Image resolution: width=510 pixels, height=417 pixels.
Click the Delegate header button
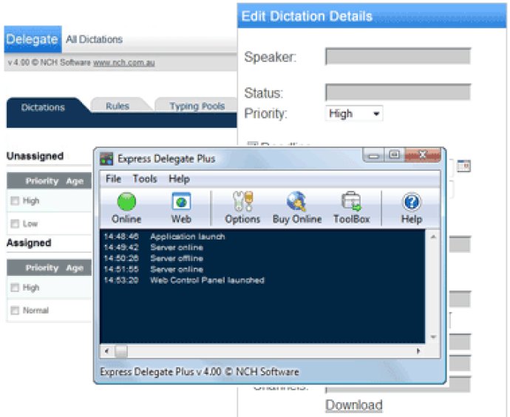click(33, 39)
